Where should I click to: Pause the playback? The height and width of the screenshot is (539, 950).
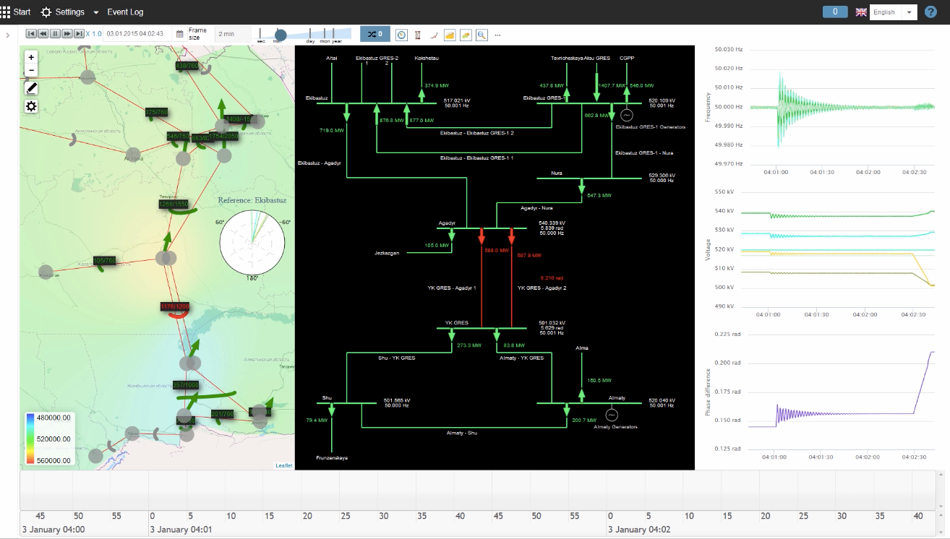[x=55, y=34]
